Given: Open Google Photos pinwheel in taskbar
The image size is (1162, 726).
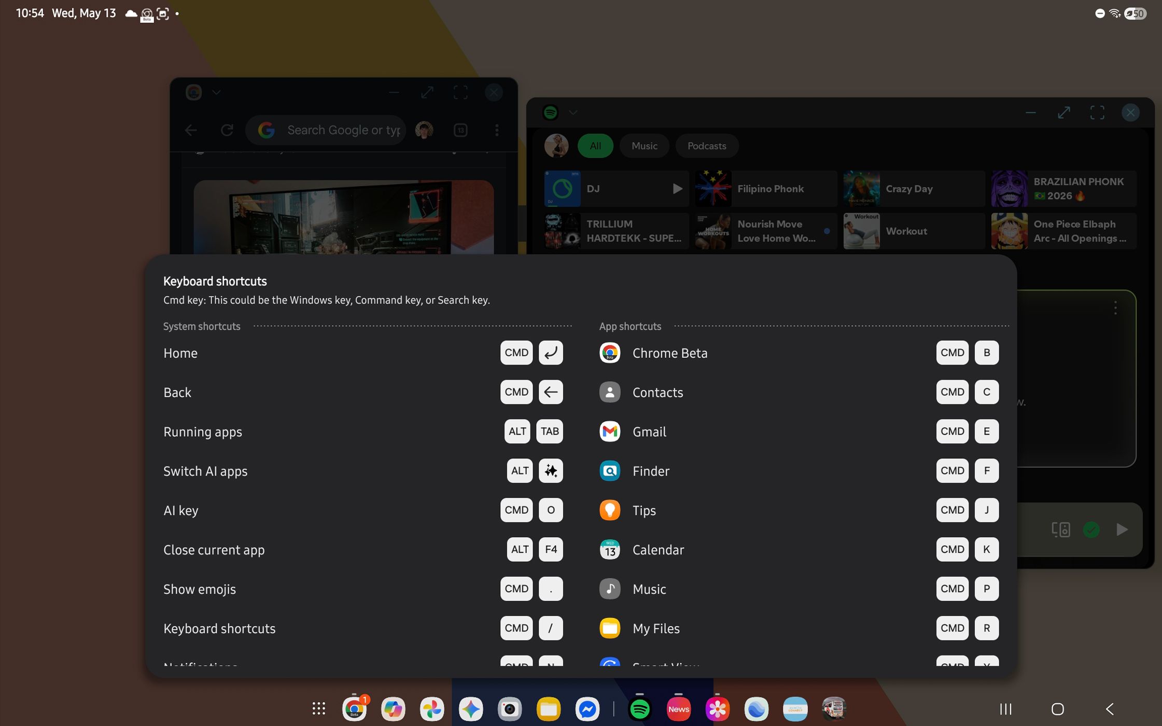Looking at the screenshot, I should click(432, 708).
